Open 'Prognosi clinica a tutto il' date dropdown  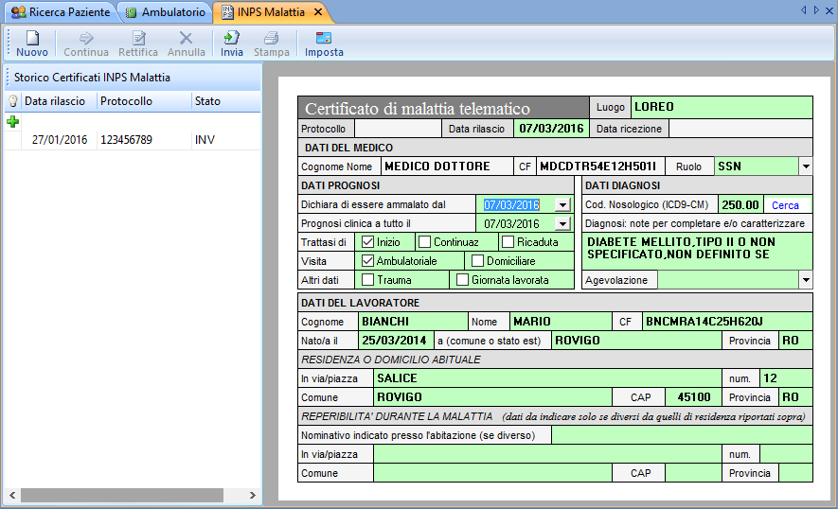(562, 224)
